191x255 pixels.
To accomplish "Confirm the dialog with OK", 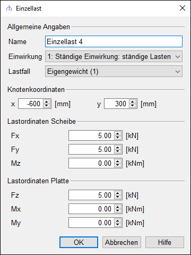I will coord(79,242).
